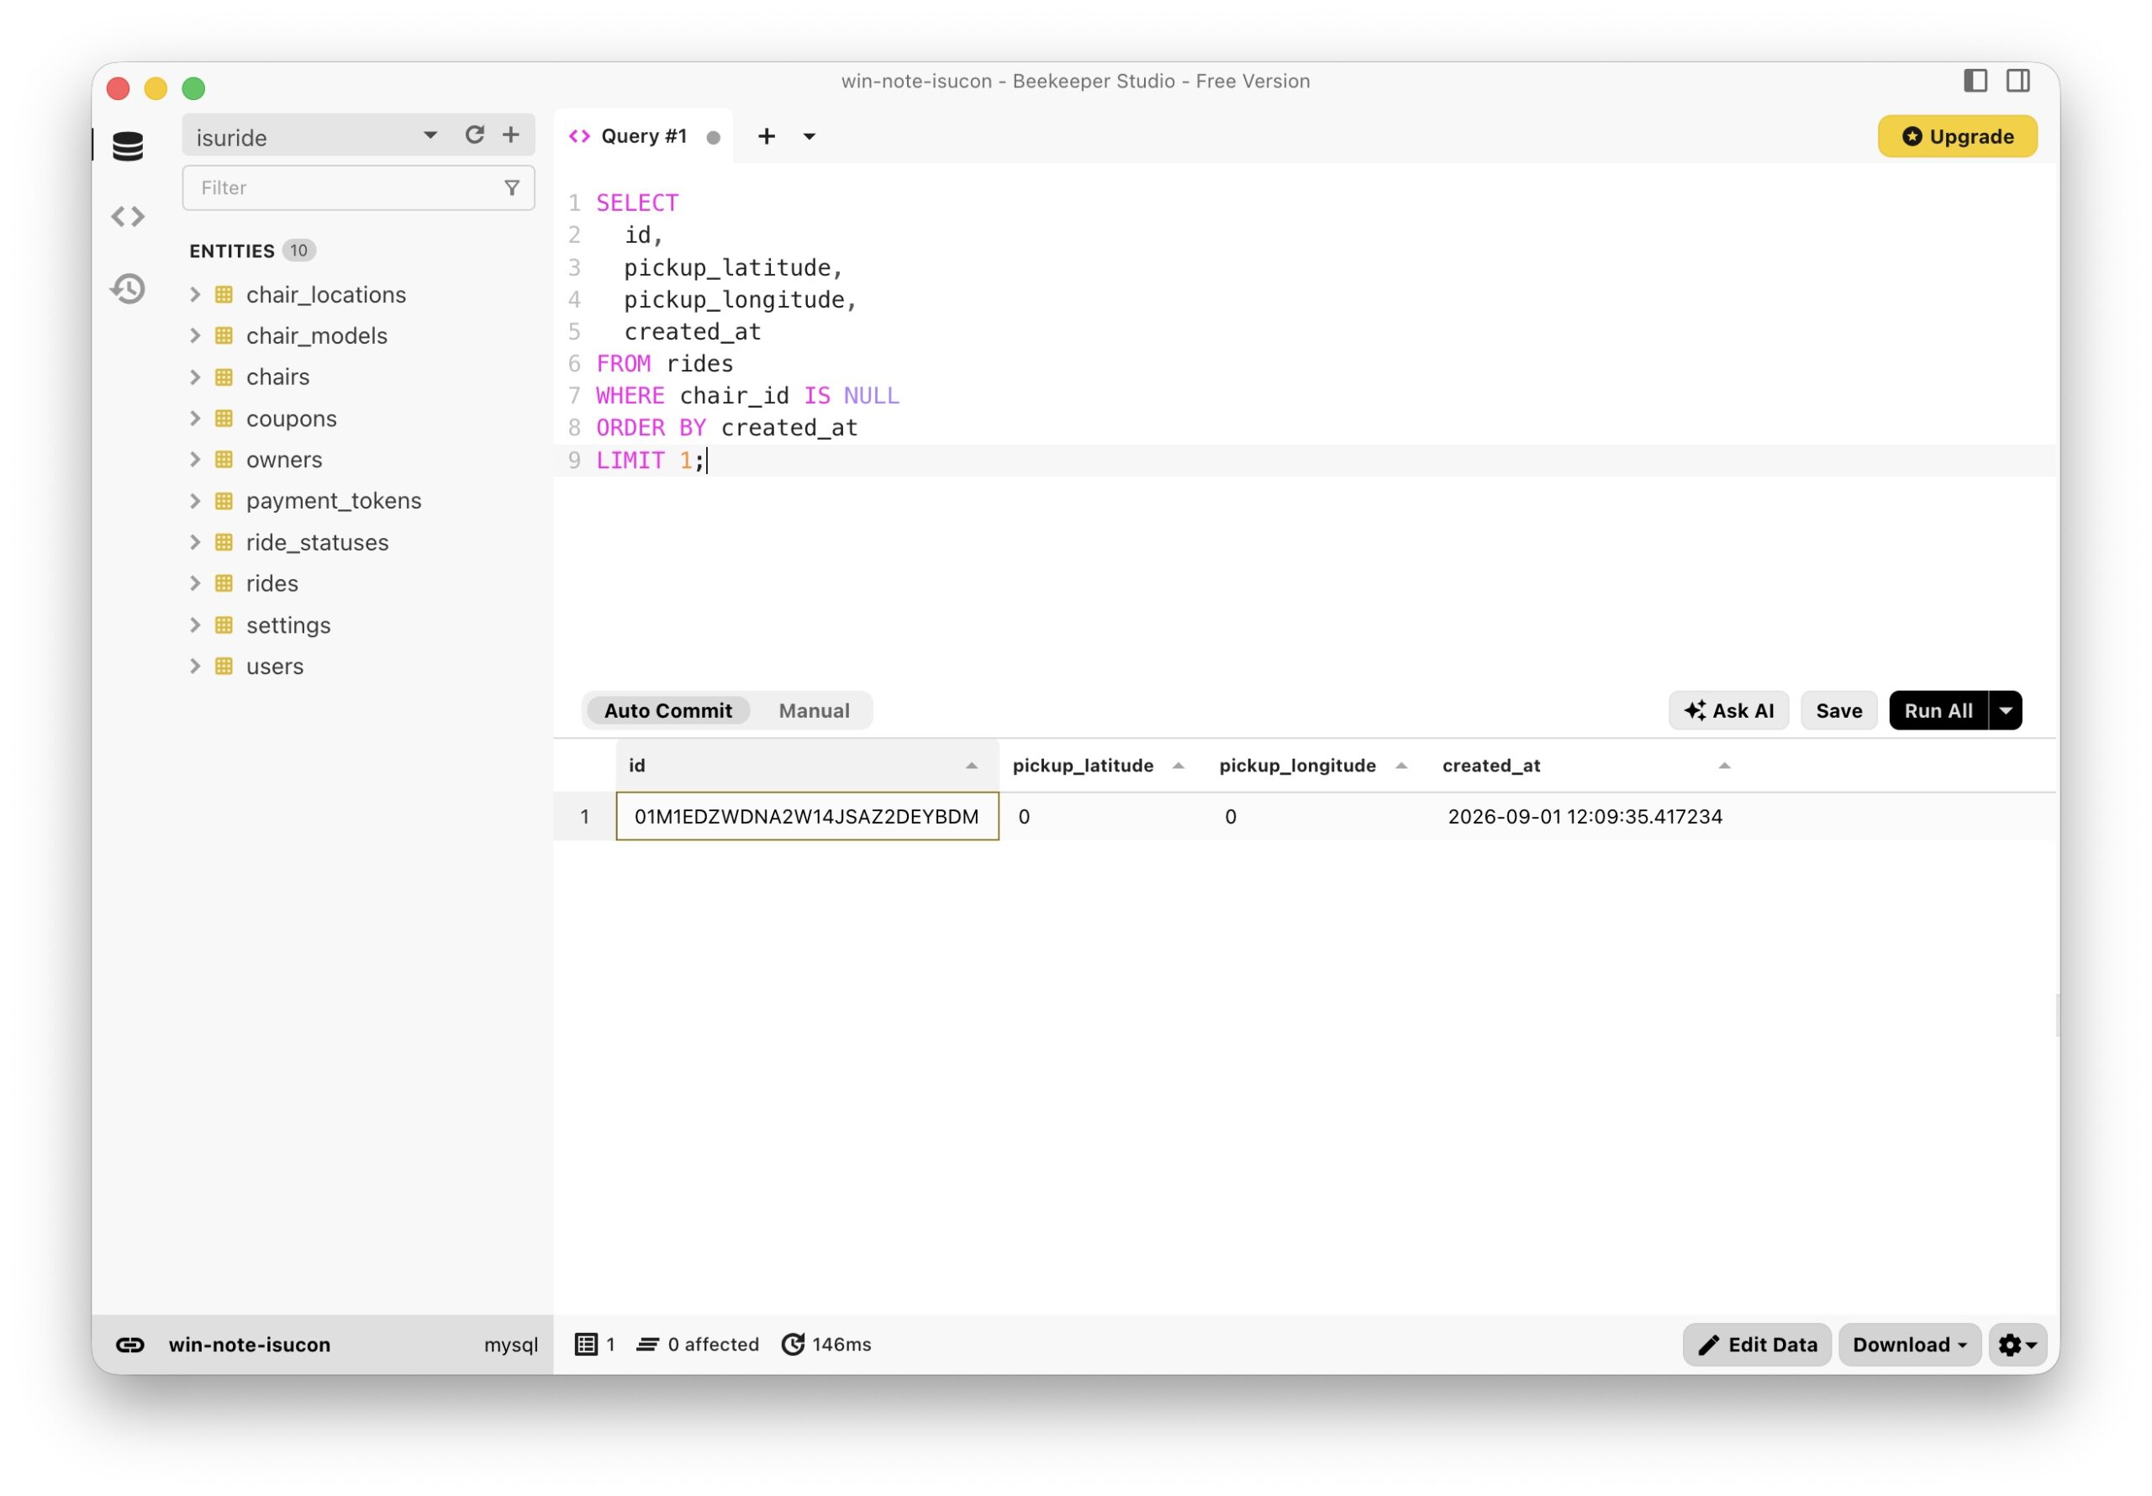The image size is (2152, 1496).
Task: Click the ride_statuses table icon
Action: (224, 542)
